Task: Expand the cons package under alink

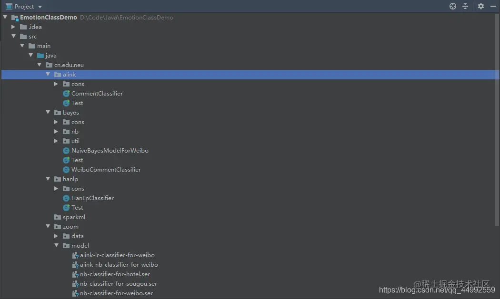Action: point(56,84)
